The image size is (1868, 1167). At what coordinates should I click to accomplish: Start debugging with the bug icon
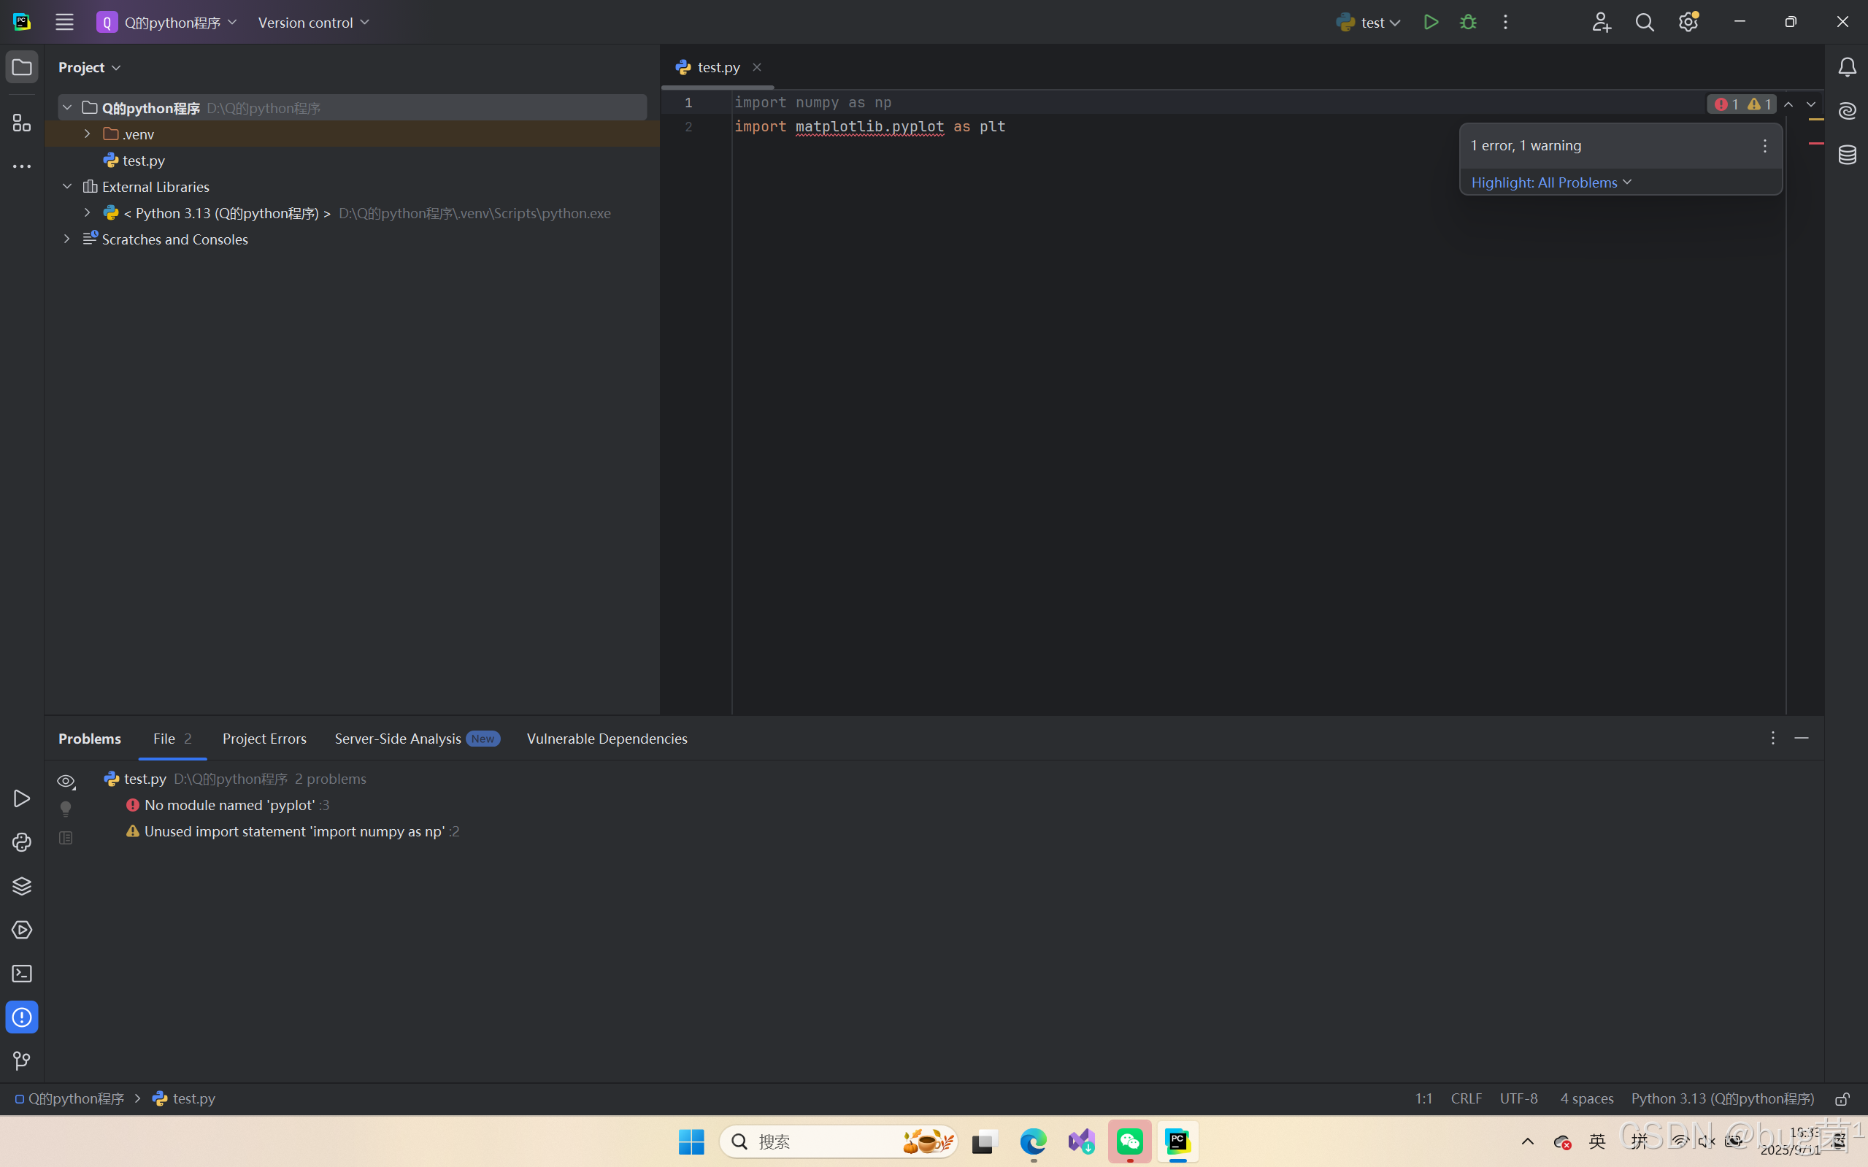(1468, 23)
